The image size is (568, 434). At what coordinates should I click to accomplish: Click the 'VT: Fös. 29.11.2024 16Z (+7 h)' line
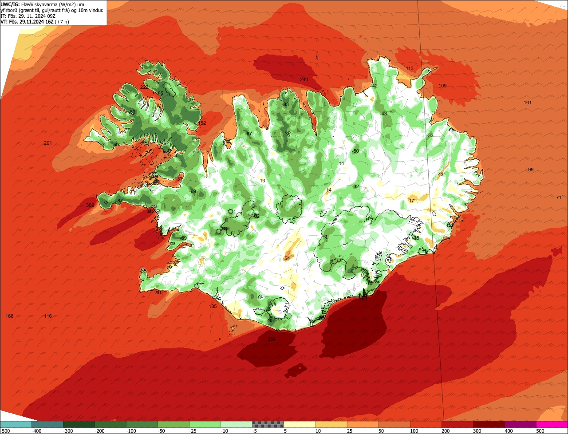point(35,21)
